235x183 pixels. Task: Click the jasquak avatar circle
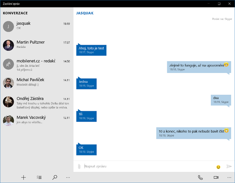point(8,26)
